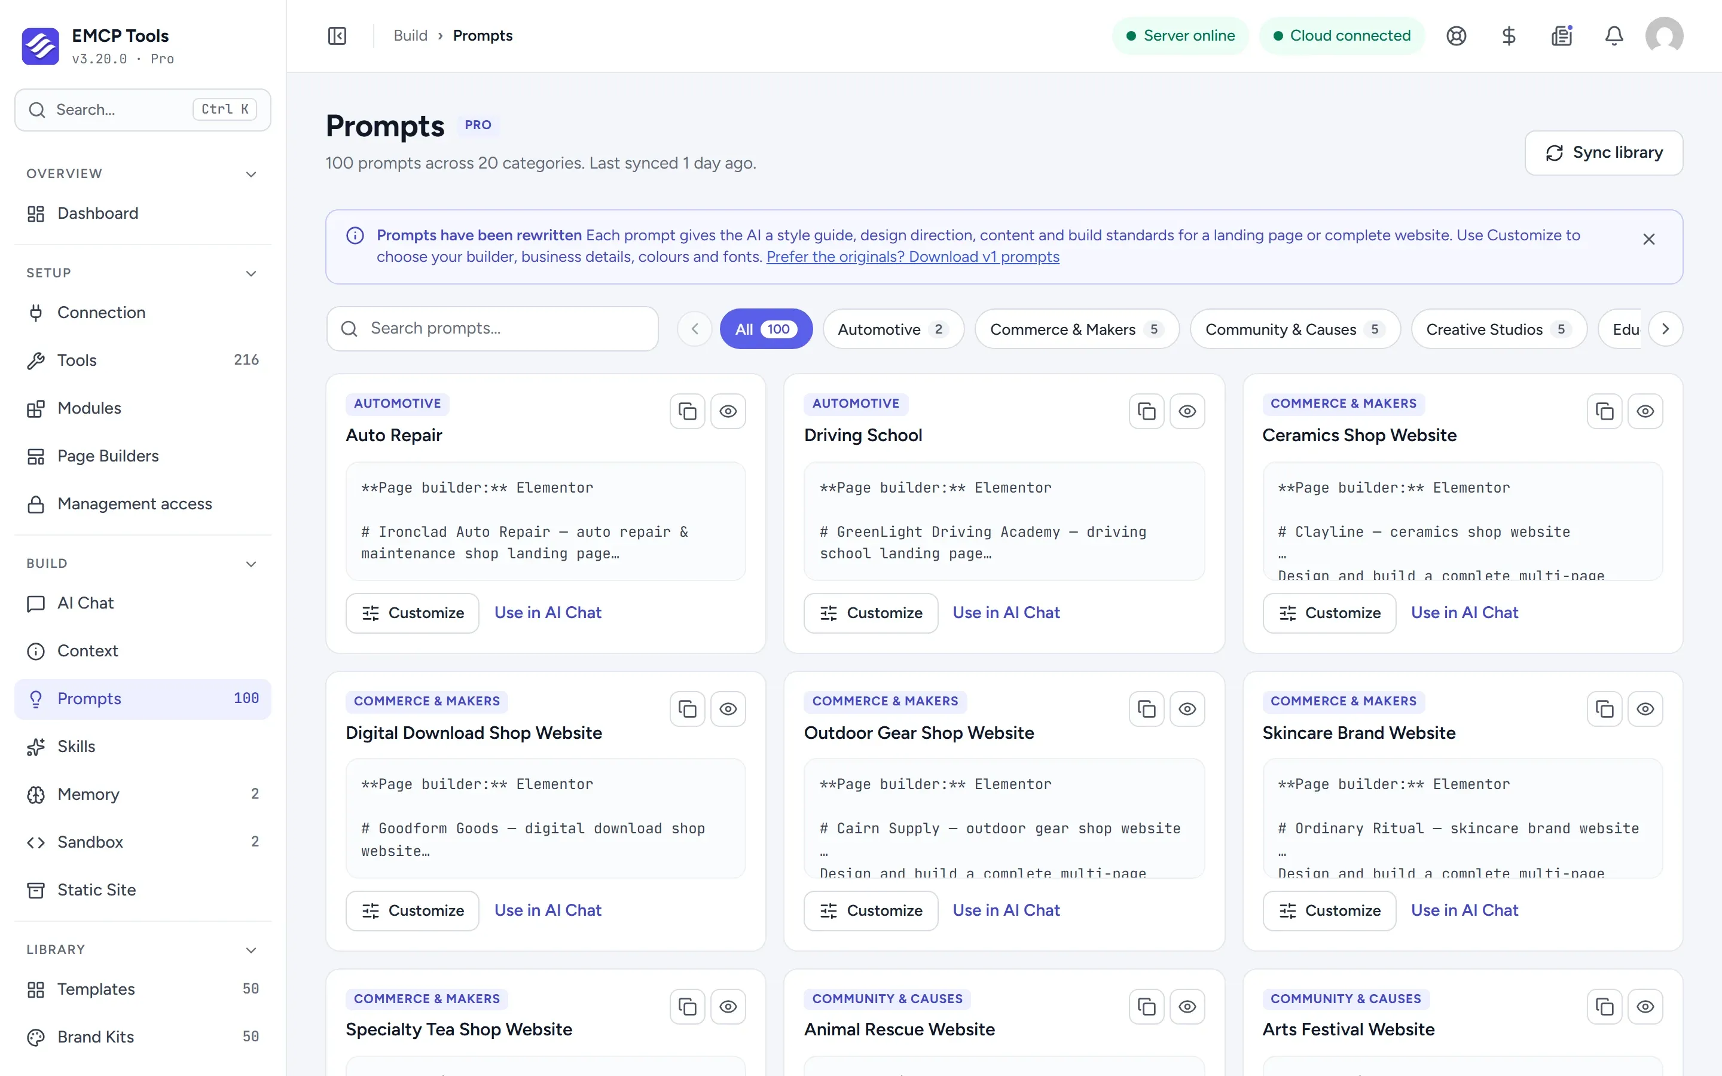This screenshot has height=1076, width=1722.
Task: Click the EMCP Tools logo
Action: tap(41, 46)
